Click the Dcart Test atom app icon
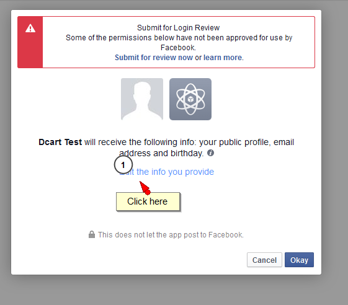Viewport: 348px width, 305px height. tap(190, 99)
